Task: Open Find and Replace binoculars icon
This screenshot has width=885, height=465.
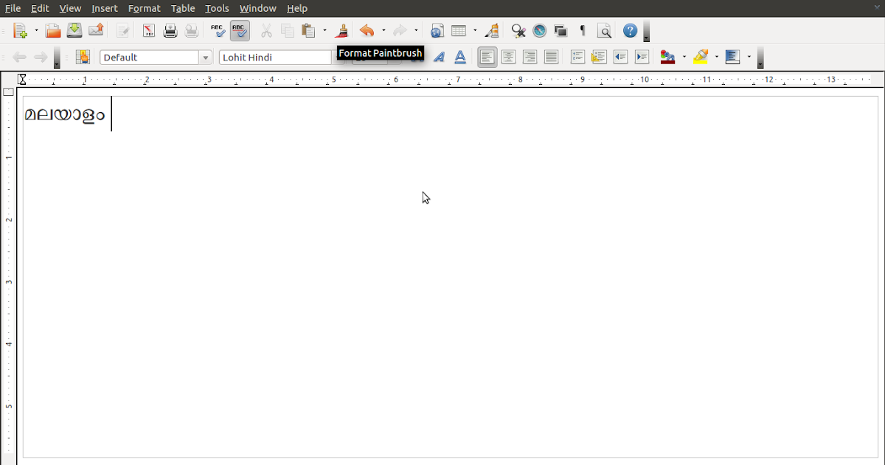Action: (x=518, y=31)
